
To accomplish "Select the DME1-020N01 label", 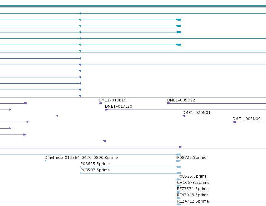I will 196,113.
